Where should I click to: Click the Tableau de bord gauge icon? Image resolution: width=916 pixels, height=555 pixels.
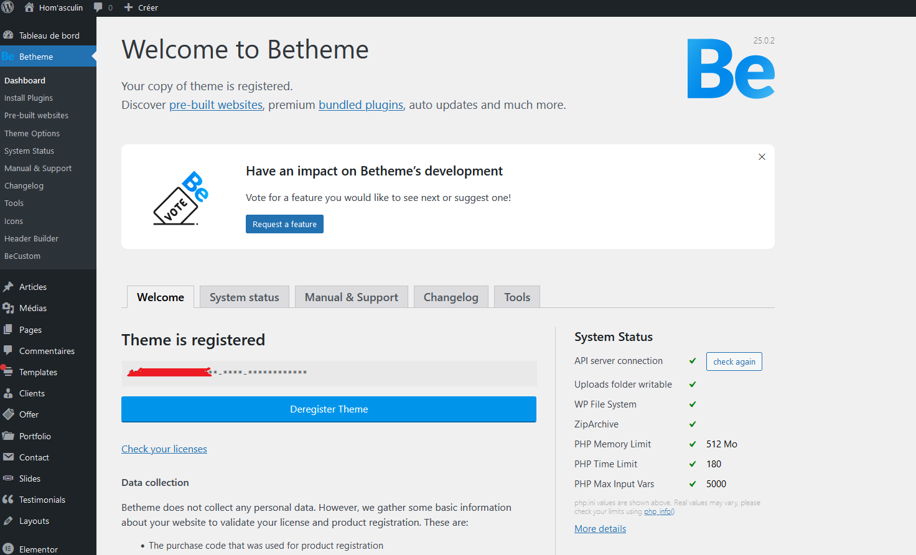8,35
